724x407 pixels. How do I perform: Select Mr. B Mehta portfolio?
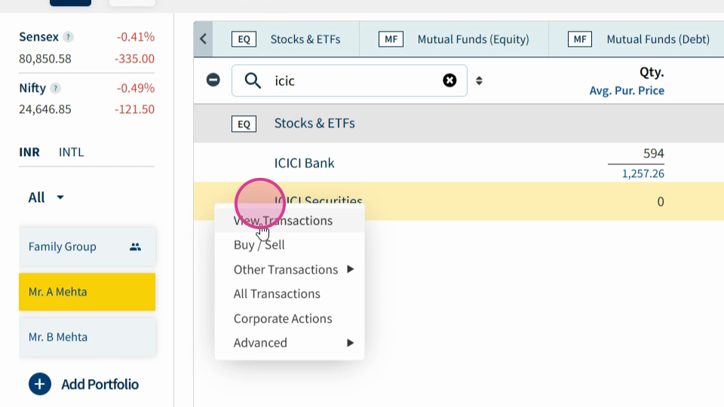[87, 337]
